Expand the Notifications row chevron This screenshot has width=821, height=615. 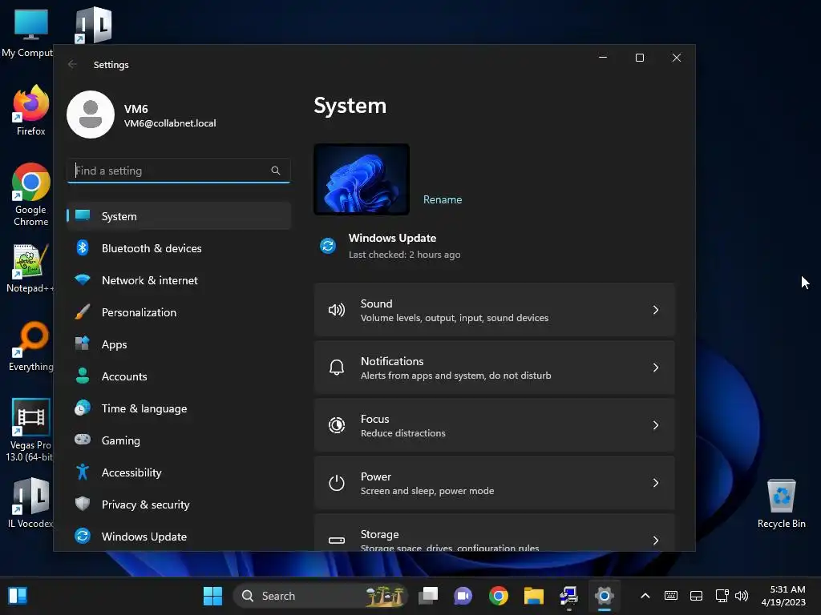pos(656,368)
